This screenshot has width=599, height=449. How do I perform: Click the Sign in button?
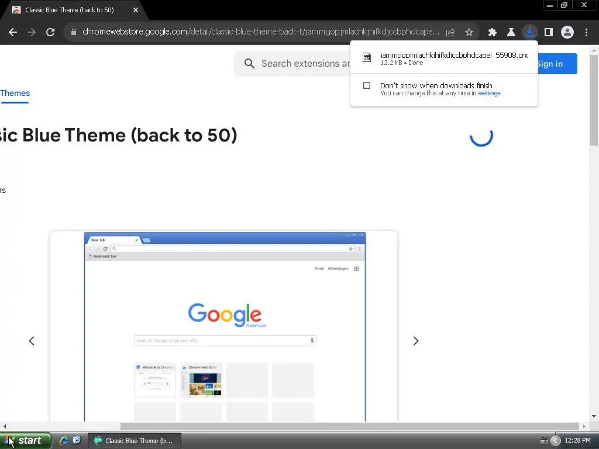coord(557,64)
